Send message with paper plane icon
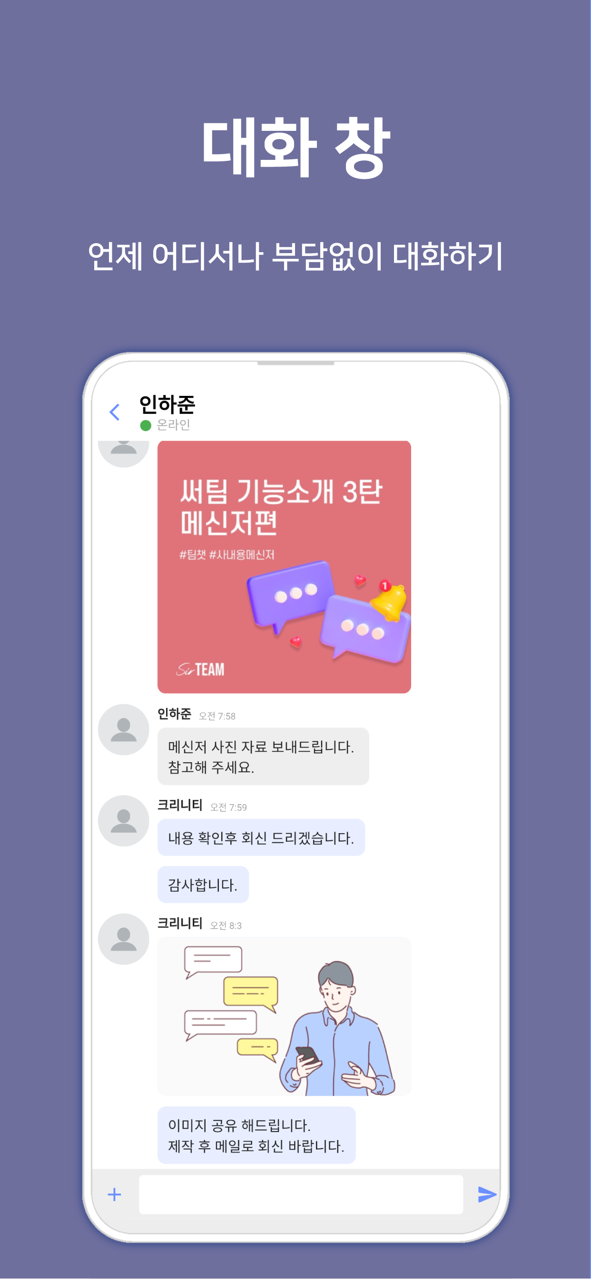 [x=487, y=1194]
